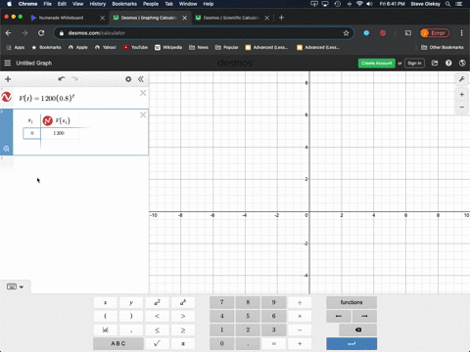This screenshot has height=352, width=470.
Task: Open Desmos help
Action: pyautogui.click(x=448, y=63)
